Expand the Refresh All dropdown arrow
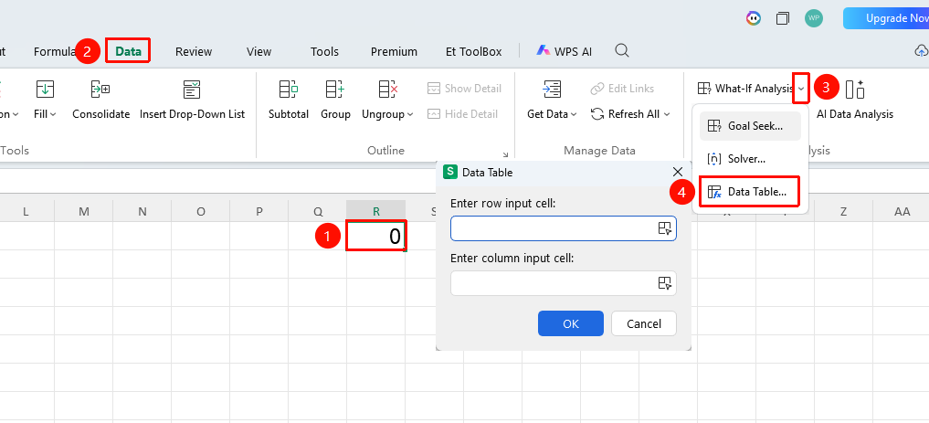Viewport: 929px width, 423px height. click(x=667, y=114)
